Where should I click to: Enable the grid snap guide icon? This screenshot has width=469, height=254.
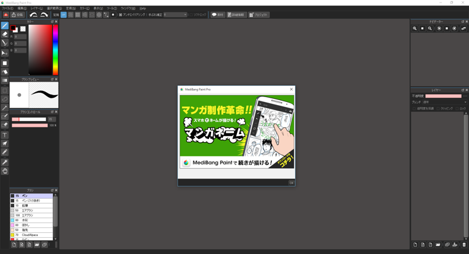click(x=78, y=15)
